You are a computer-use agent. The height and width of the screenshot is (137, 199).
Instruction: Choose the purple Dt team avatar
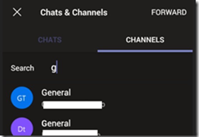(22, 127)
